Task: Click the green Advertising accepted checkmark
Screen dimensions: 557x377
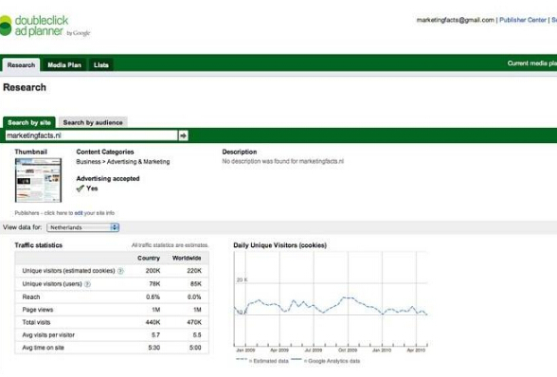Action: 80,188
